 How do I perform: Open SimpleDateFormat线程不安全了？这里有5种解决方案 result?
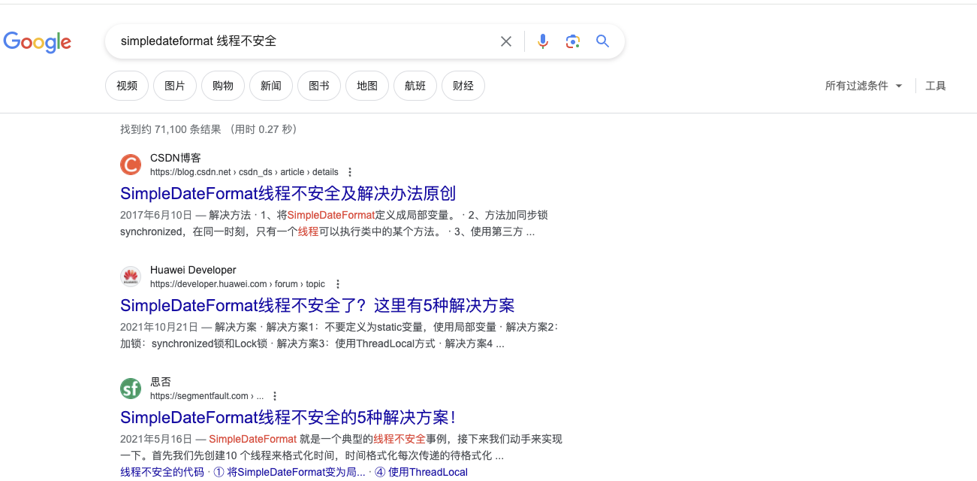[x=318, y=305]
